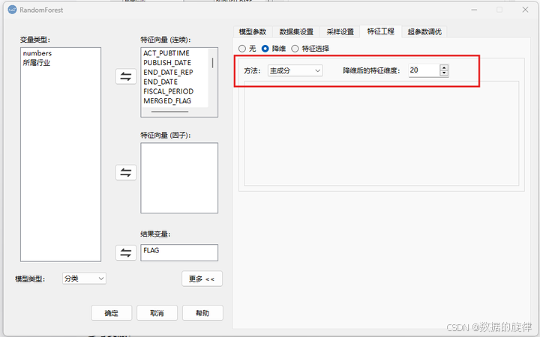Switch to the 超参数调优 tab
540x337 pixels.
(424, 31)
